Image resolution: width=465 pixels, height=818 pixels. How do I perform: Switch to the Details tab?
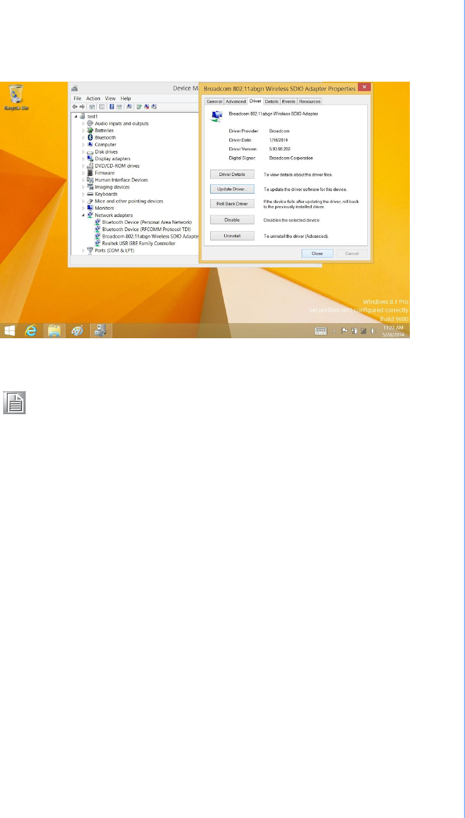coord(272,101)
